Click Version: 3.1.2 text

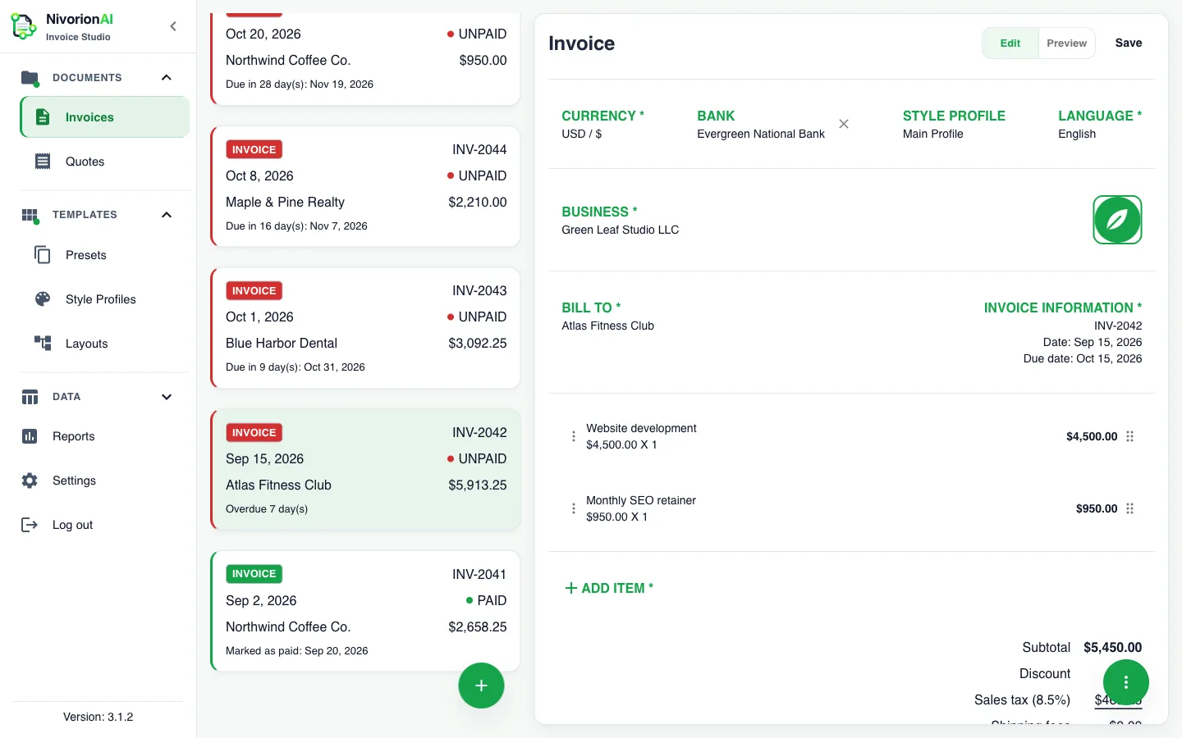(x=98, y=717)
